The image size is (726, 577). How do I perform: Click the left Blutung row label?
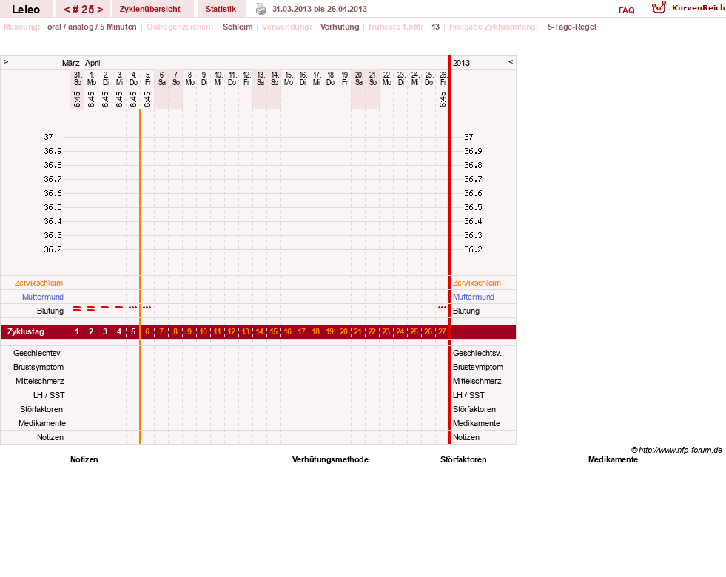pos(50,311)
